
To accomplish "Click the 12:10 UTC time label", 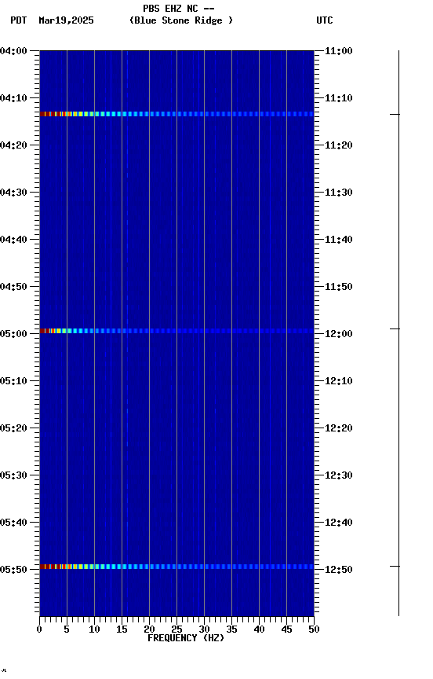I will [x=339, y=381].
